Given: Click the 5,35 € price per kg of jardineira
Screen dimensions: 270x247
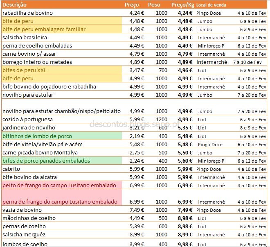Looking at the screenshot, I should pyautogui.click(x=185, y=128).
